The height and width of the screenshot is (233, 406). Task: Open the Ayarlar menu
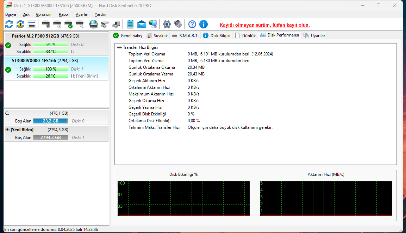point(82,14)
